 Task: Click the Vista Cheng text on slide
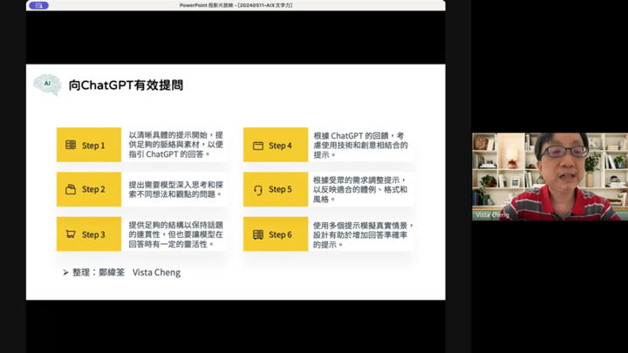click(157, 273)
